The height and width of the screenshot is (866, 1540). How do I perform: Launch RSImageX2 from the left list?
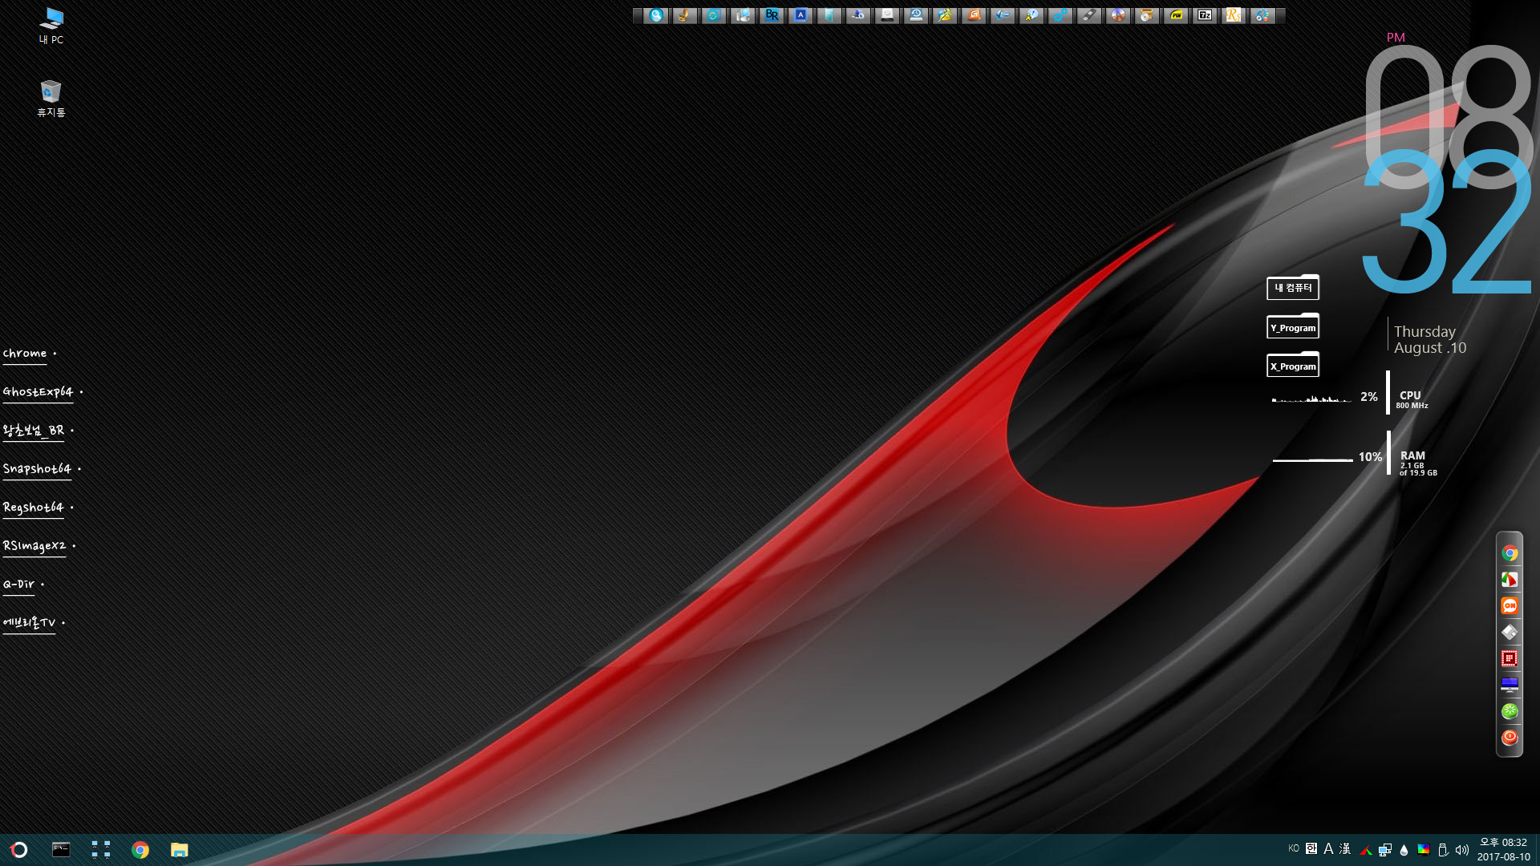35,546
